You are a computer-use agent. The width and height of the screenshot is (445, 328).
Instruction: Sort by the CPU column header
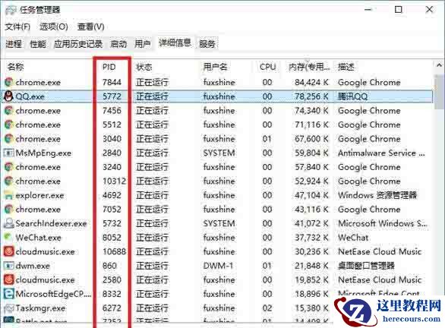267,67
